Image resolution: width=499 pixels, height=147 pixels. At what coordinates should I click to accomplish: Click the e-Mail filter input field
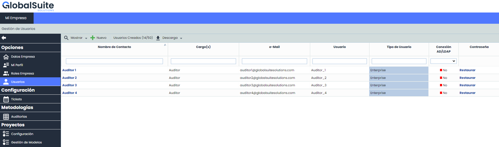coord(274,61)
